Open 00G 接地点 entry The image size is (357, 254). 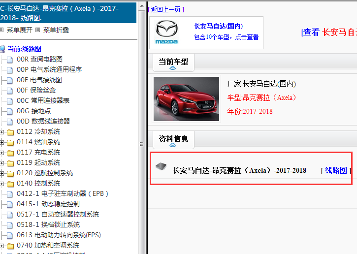click(33, 111)
